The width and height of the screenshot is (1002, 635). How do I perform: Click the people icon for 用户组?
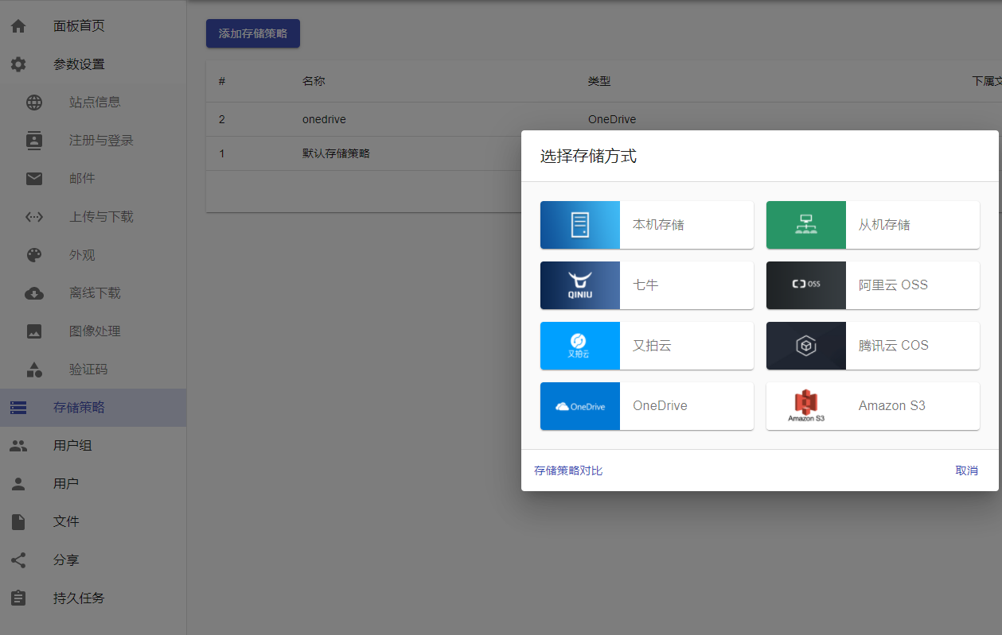[18, 446]
